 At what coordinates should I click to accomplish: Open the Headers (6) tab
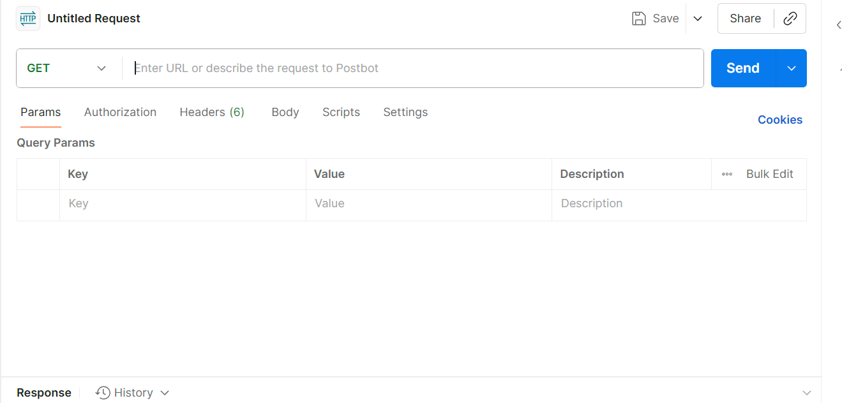click(212, 112)
